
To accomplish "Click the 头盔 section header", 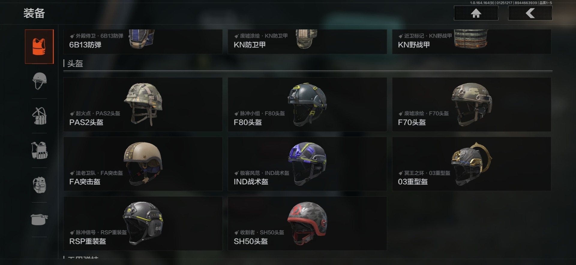I will point(75,63).
